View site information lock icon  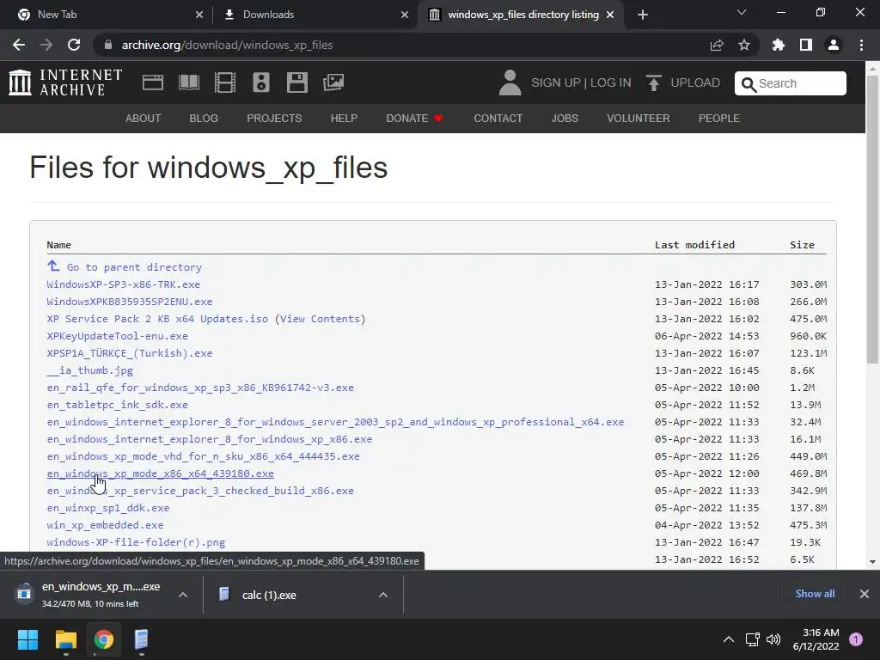tap(108, 45)
